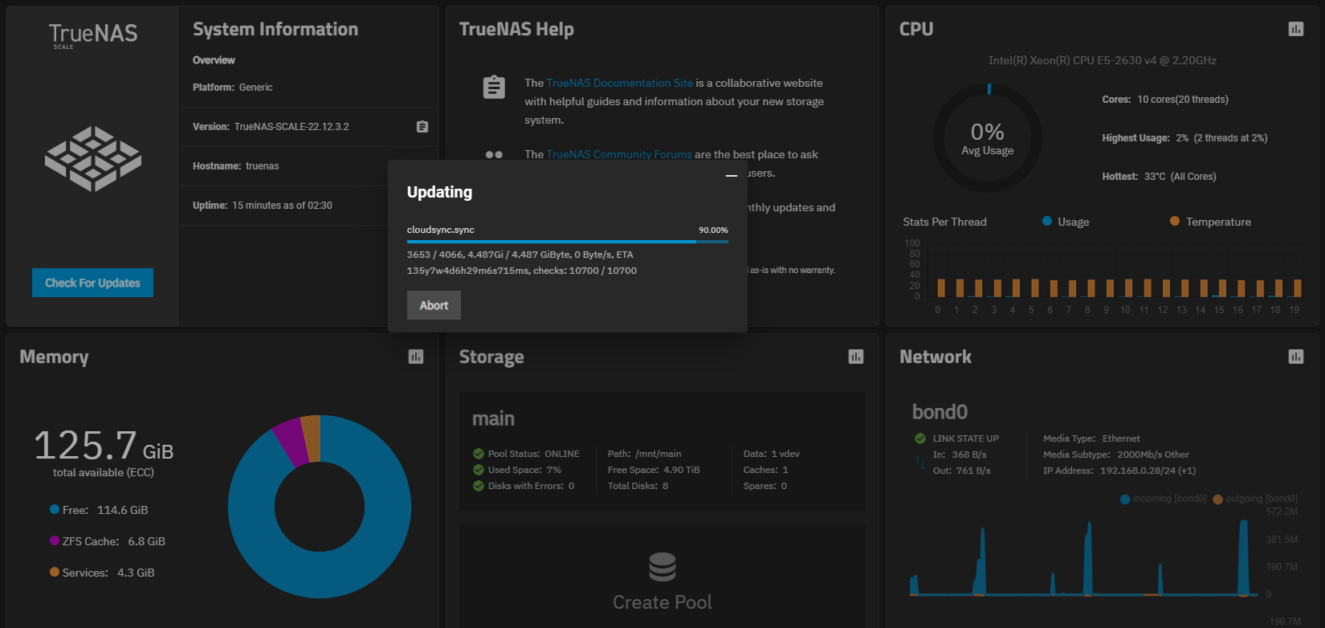Viewport: 1325px width, 628px height.
Task: Click the TrueNAS product diamond image
Action: (92, 158)
